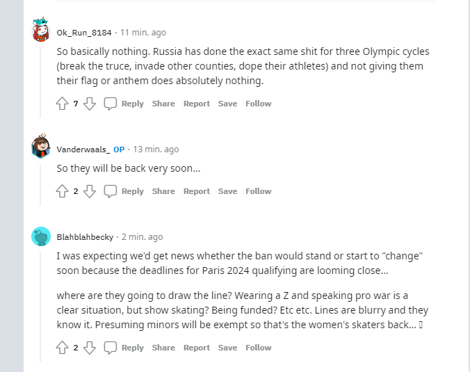This screenshot has height=372, width=470.
Task: Open Blahblahbecky username link
Action: click(x=85, y=237)
